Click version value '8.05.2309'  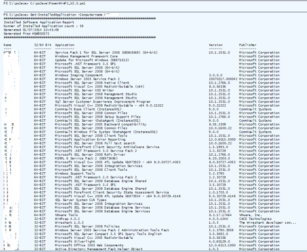[217, 125]
